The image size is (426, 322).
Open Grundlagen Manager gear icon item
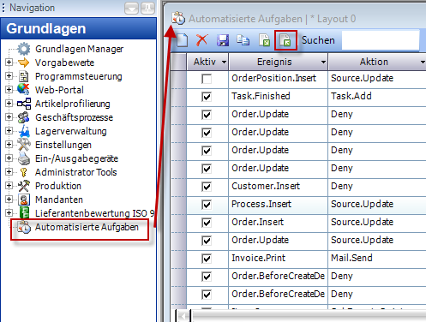coord(24,49)
